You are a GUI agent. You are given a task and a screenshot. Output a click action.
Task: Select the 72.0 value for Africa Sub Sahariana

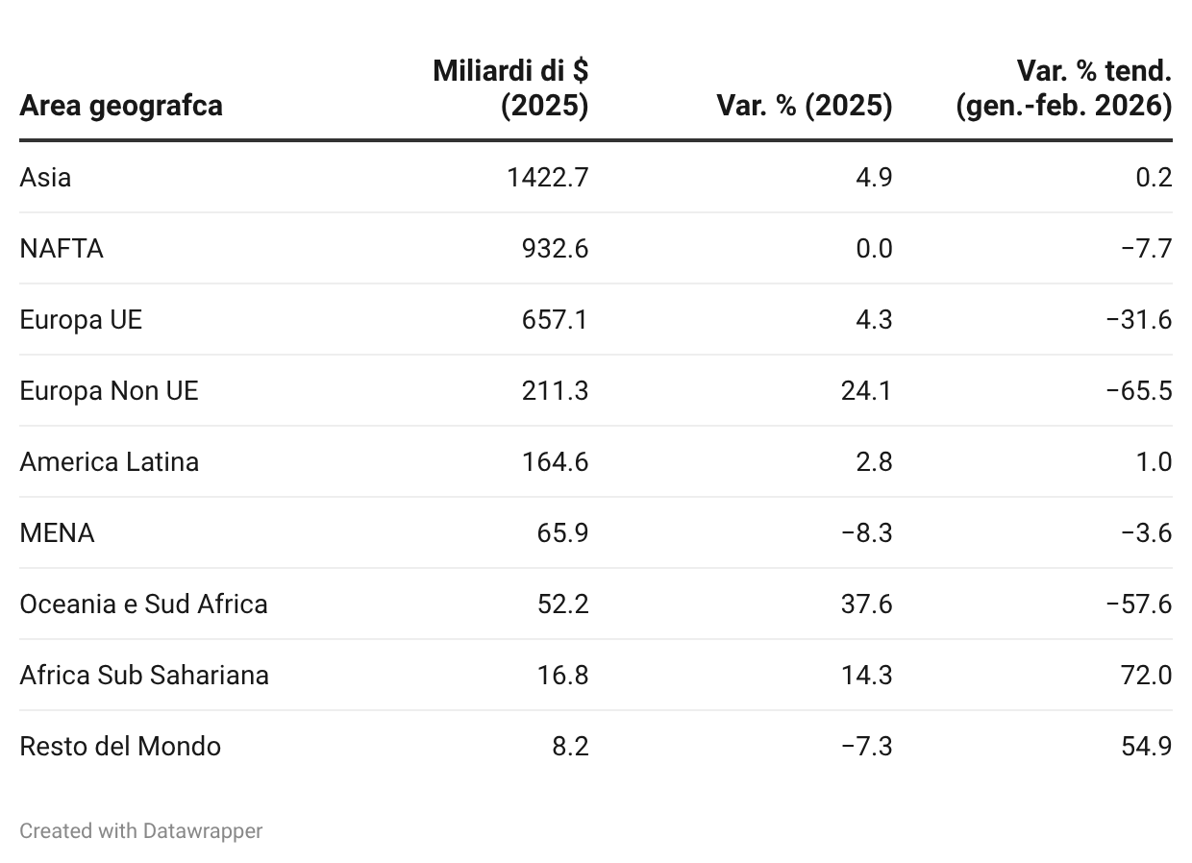[1146, 675]
